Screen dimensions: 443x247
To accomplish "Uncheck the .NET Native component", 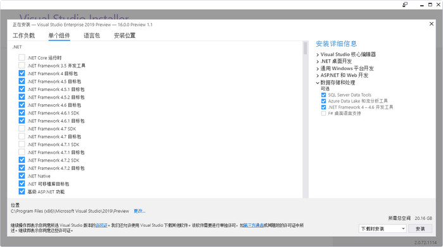I will click(22, 176).
